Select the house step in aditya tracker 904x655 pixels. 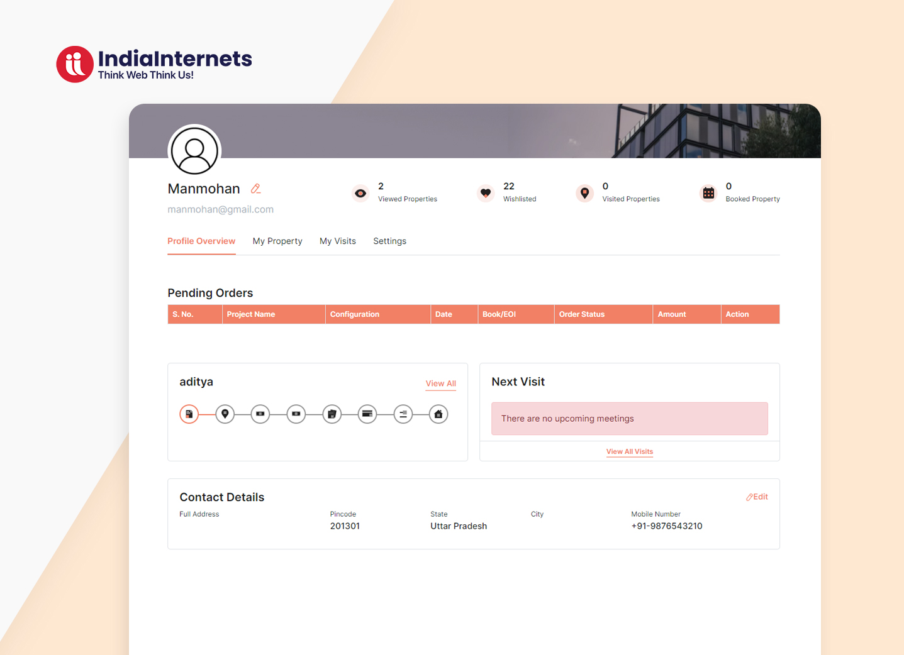(x=438, y=414)
